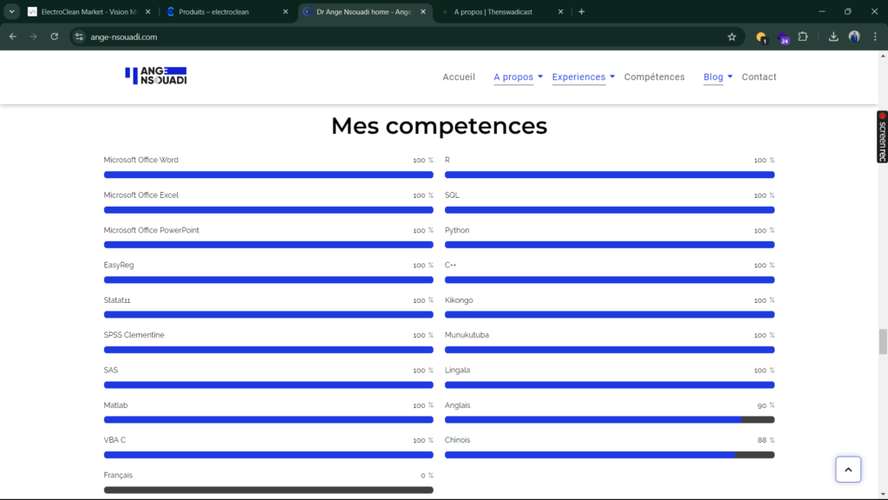Minimize the browser window
Viewport: 888px width, 500px height.
822,11
